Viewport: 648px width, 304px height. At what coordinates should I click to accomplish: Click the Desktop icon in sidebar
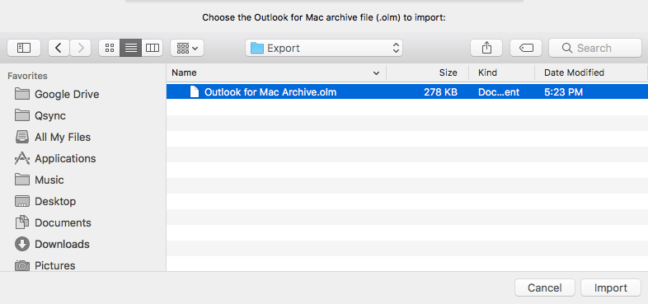[x=22, y=201]
